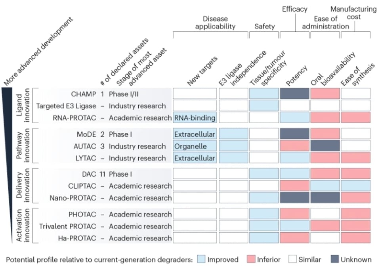This screenshot has height=266, width=378.
Task: Select the CHAMP row label
Action: click(x=84, y=94)
